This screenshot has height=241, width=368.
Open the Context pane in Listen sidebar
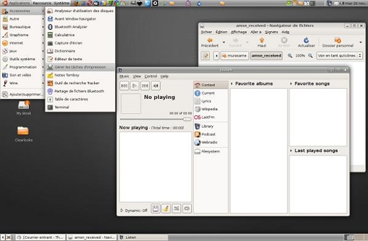210,85
